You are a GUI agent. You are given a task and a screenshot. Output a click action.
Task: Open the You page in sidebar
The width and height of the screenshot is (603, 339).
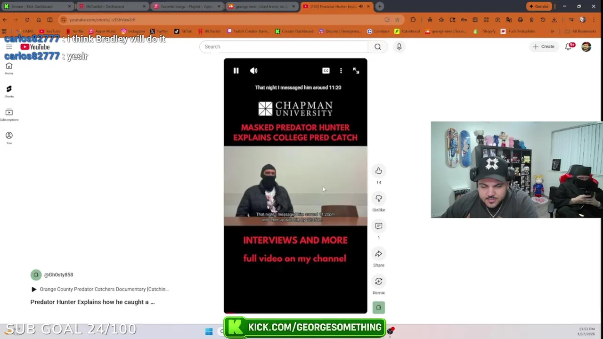click(x=9, y=138)
